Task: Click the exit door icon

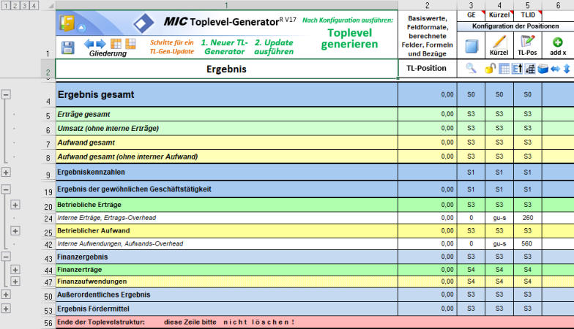Action: 67,23
